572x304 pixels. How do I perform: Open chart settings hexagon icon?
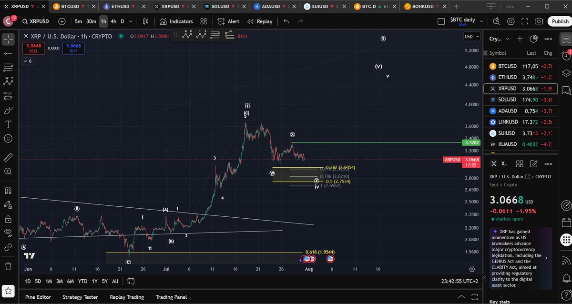[x=511, y=21]
